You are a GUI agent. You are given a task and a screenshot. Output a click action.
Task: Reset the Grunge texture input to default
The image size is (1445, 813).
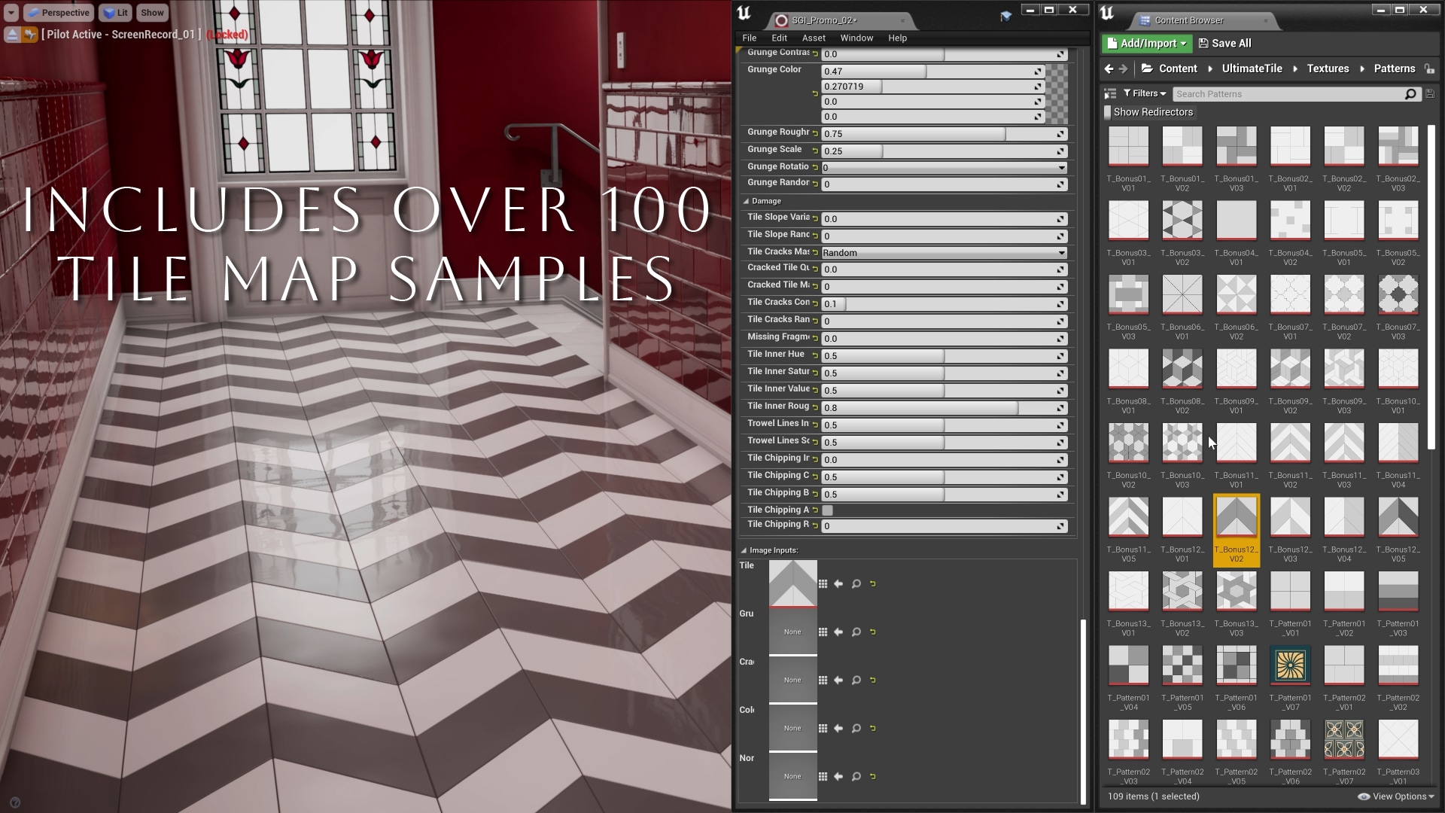(873, 632)
